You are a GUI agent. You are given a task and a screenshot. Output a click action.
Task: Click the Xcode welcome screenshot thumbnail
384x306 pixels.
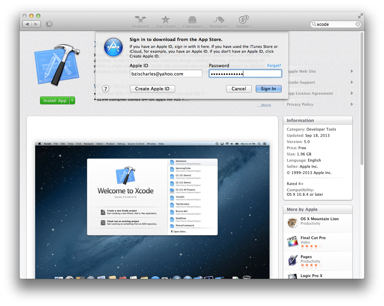point(152,210)
